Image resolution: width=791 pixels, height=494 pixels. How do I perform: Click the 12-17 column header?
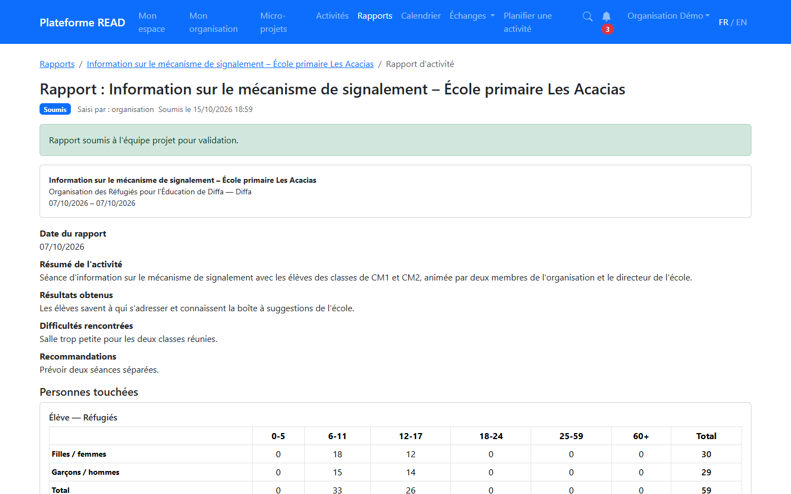[411, 436]
